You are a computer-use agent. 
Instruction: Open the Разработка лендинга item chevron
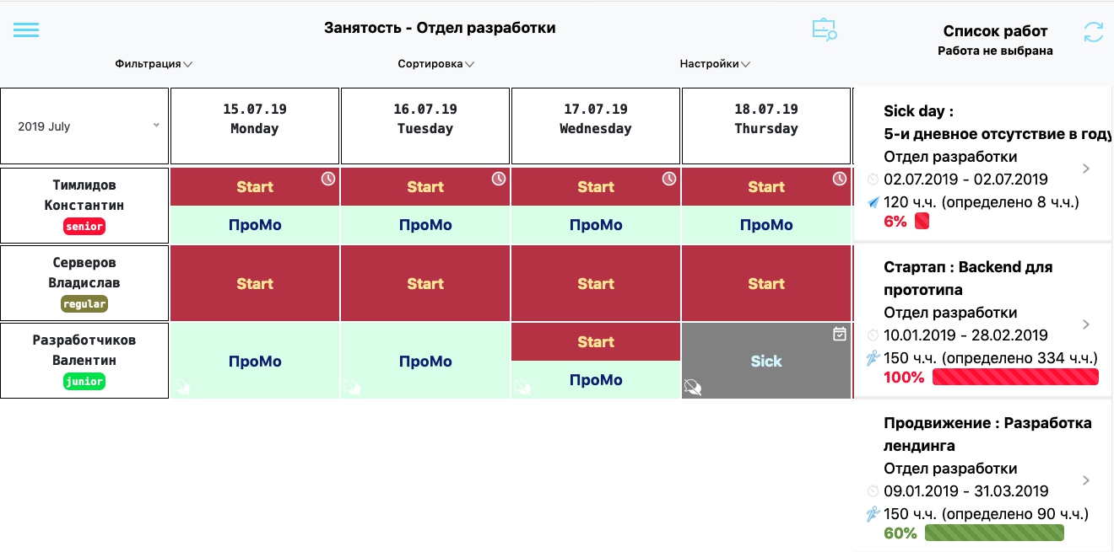pos(1086,480)
